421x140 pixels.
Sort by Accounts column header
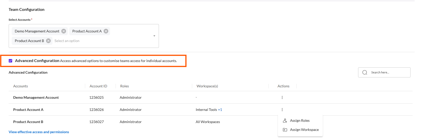pyautogui.click(x=21, y=86)
